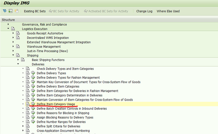Open documentation icon for Goods Receipt Automotive

18,33
